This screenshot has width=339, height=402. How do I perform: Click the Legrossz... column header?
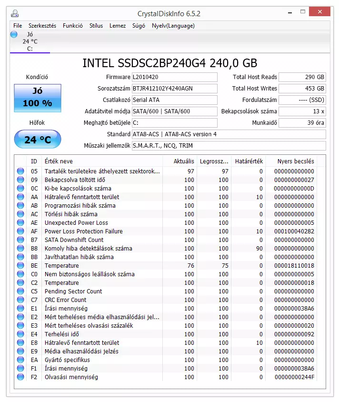(x=214, y=161)
